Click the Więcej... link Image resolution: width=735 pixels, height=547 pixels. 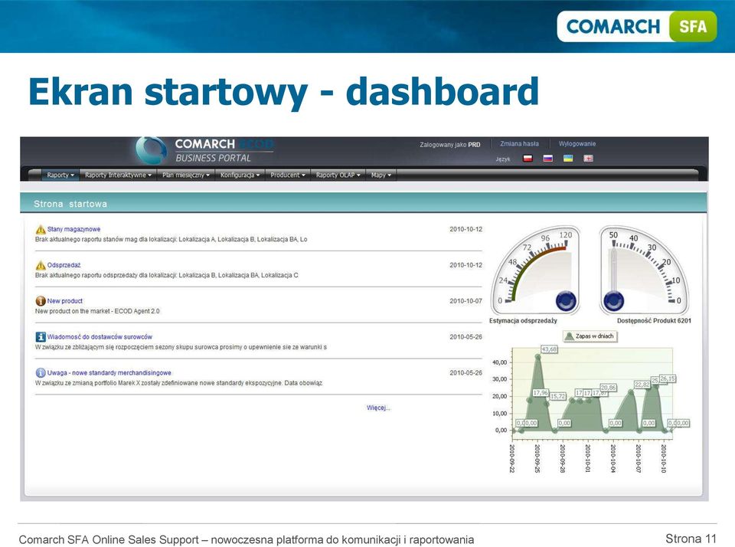[378, 408]
